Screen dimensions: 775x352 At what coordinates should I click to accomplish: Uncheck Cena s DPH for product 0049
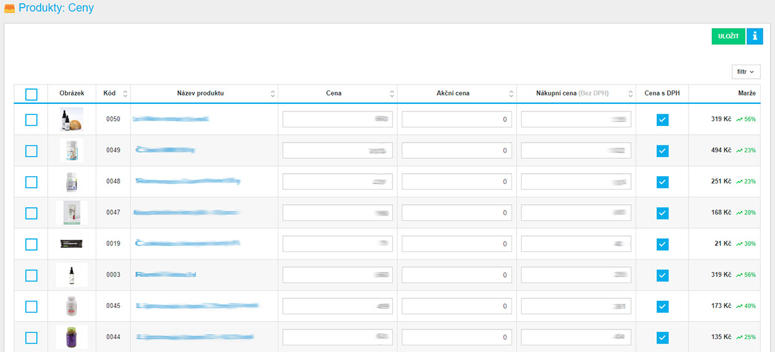pos(662,150)
